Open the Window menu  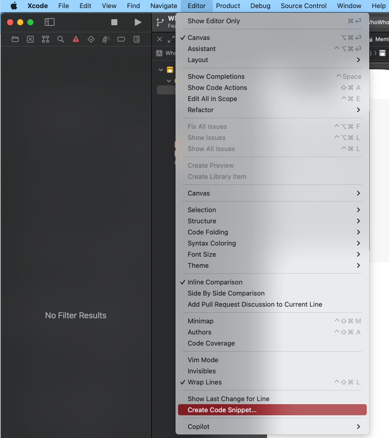point(349,6)
